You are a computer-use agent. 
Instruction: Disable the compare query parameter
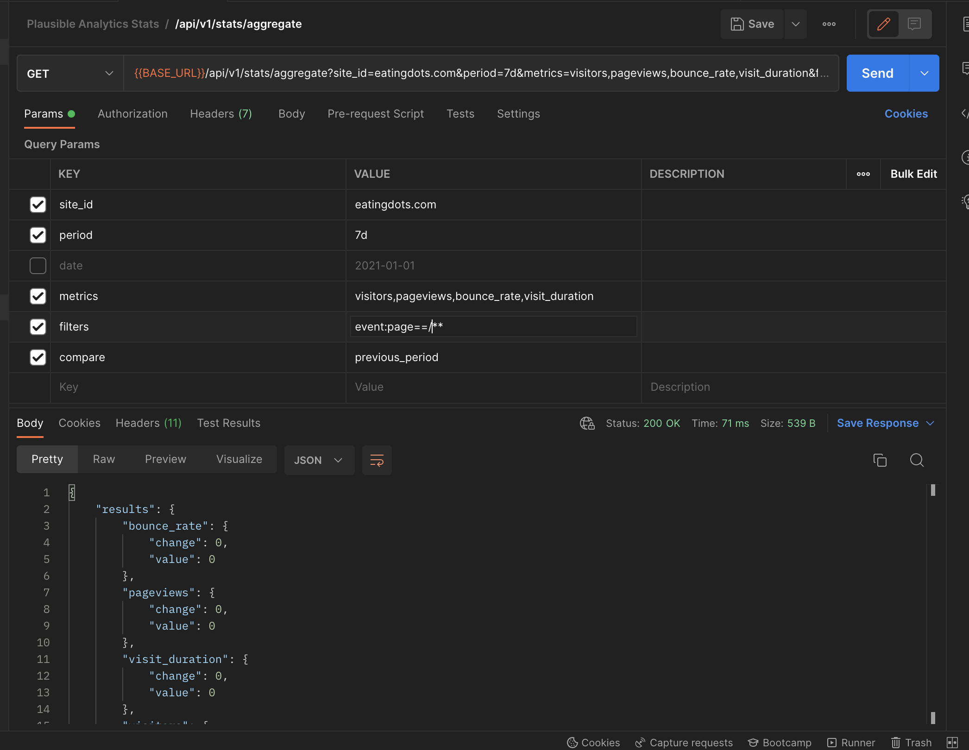[38, 357]
